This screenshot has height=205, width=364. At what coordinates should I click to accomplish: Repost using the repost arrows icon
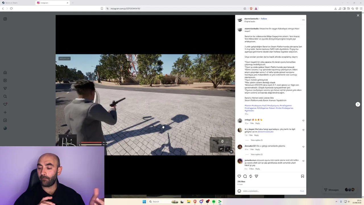coord(251,176)
